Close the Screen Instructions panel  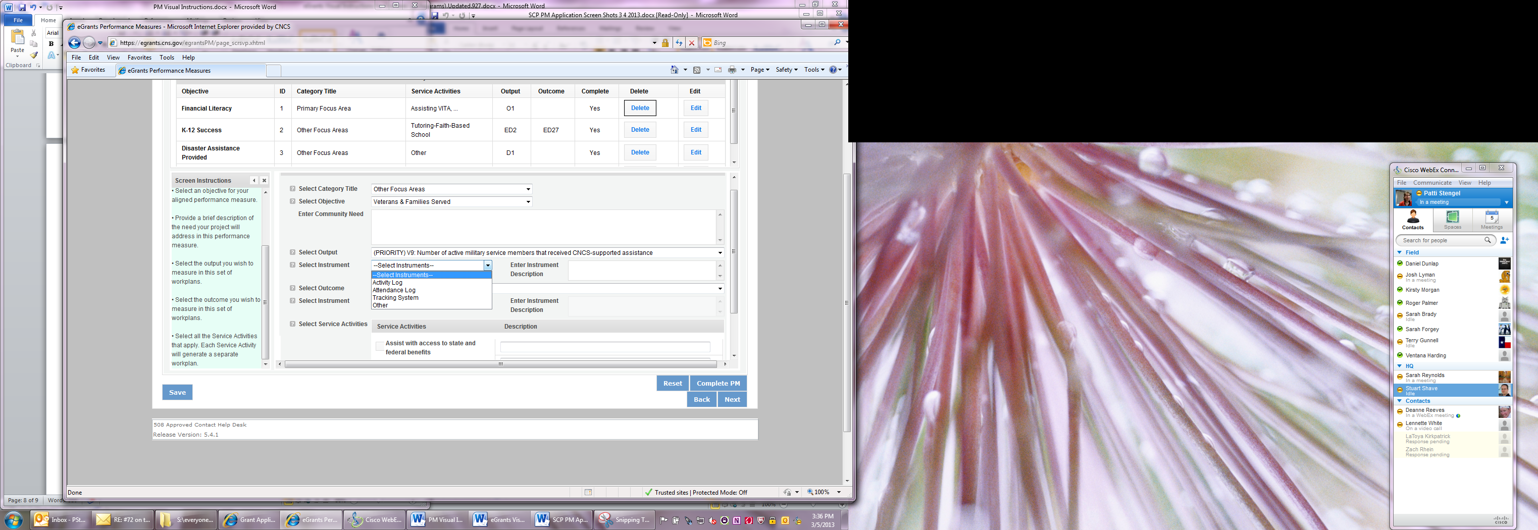(265, 180)
